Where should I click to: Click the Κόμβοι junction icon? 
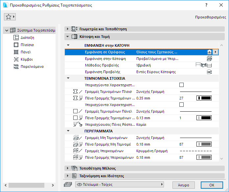click(x=16, y=59)
